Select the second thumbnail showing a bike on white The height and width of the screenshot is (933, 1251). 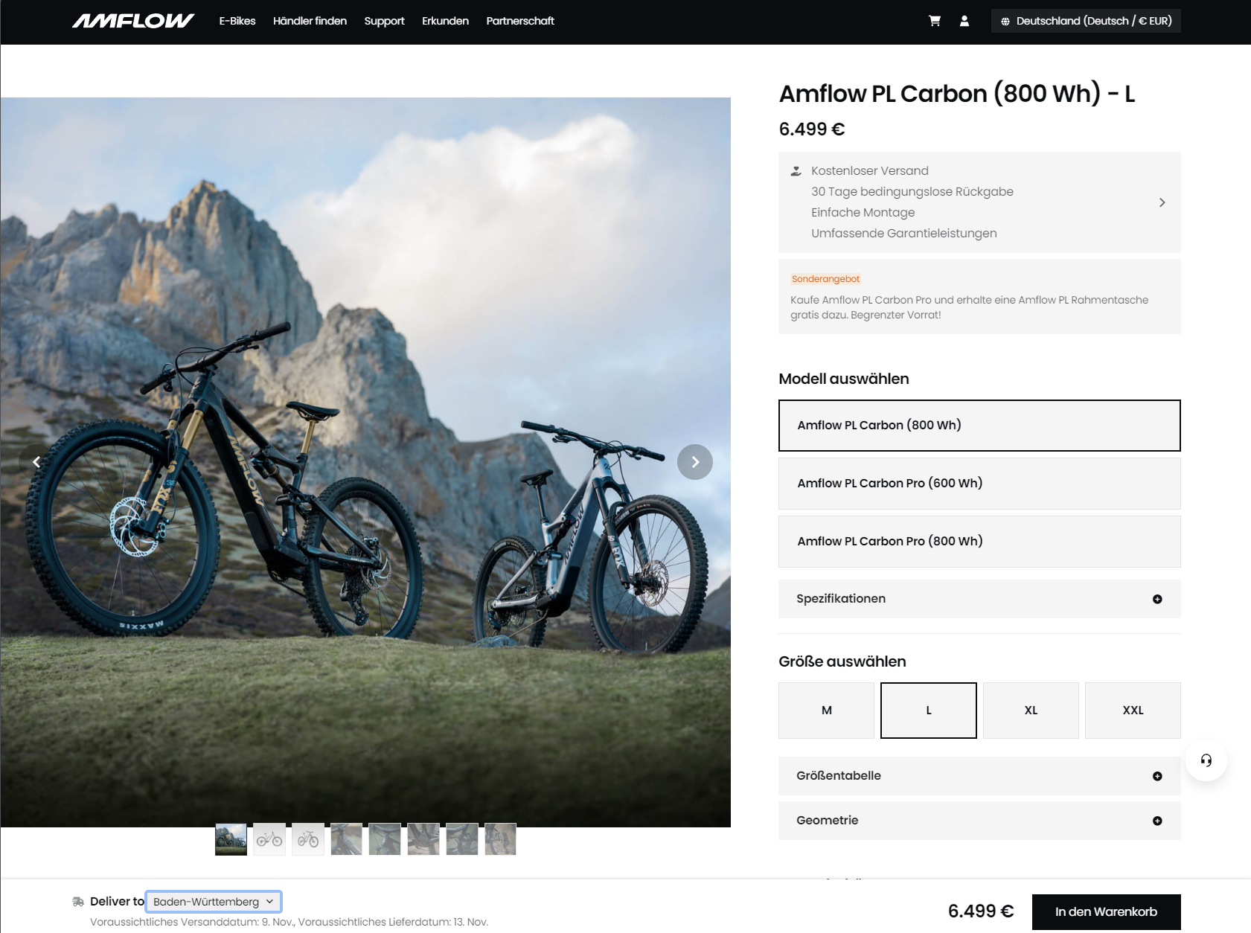click(x=269, y=839)
